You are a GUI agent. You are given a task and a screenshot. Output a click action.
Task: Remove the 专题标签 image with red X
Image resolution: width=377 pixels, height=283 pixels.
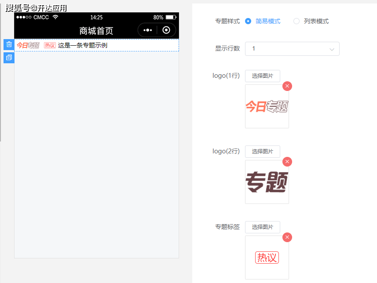287,237
